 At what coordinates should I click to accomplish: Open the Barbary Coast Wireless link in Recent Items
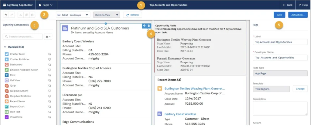point(180,114)
